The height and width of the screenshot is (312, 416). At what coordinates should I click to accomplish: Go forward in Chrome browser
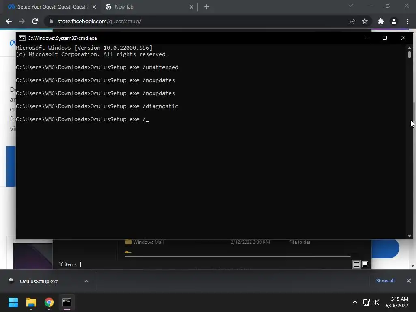pos(22,21)
